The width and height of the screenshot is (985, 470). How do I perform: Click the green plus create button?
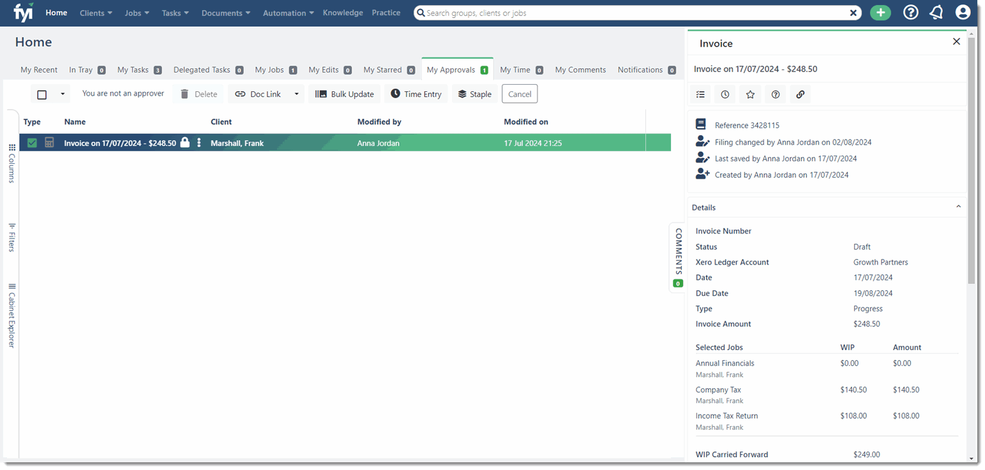point(880,13)
